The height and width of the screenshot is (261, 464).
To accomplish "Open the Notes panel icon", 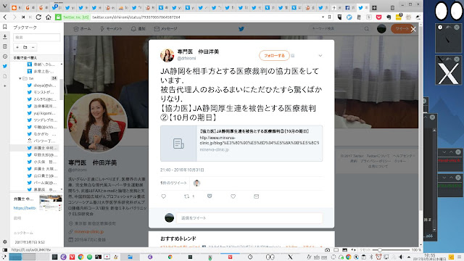I will click(5, 46).
